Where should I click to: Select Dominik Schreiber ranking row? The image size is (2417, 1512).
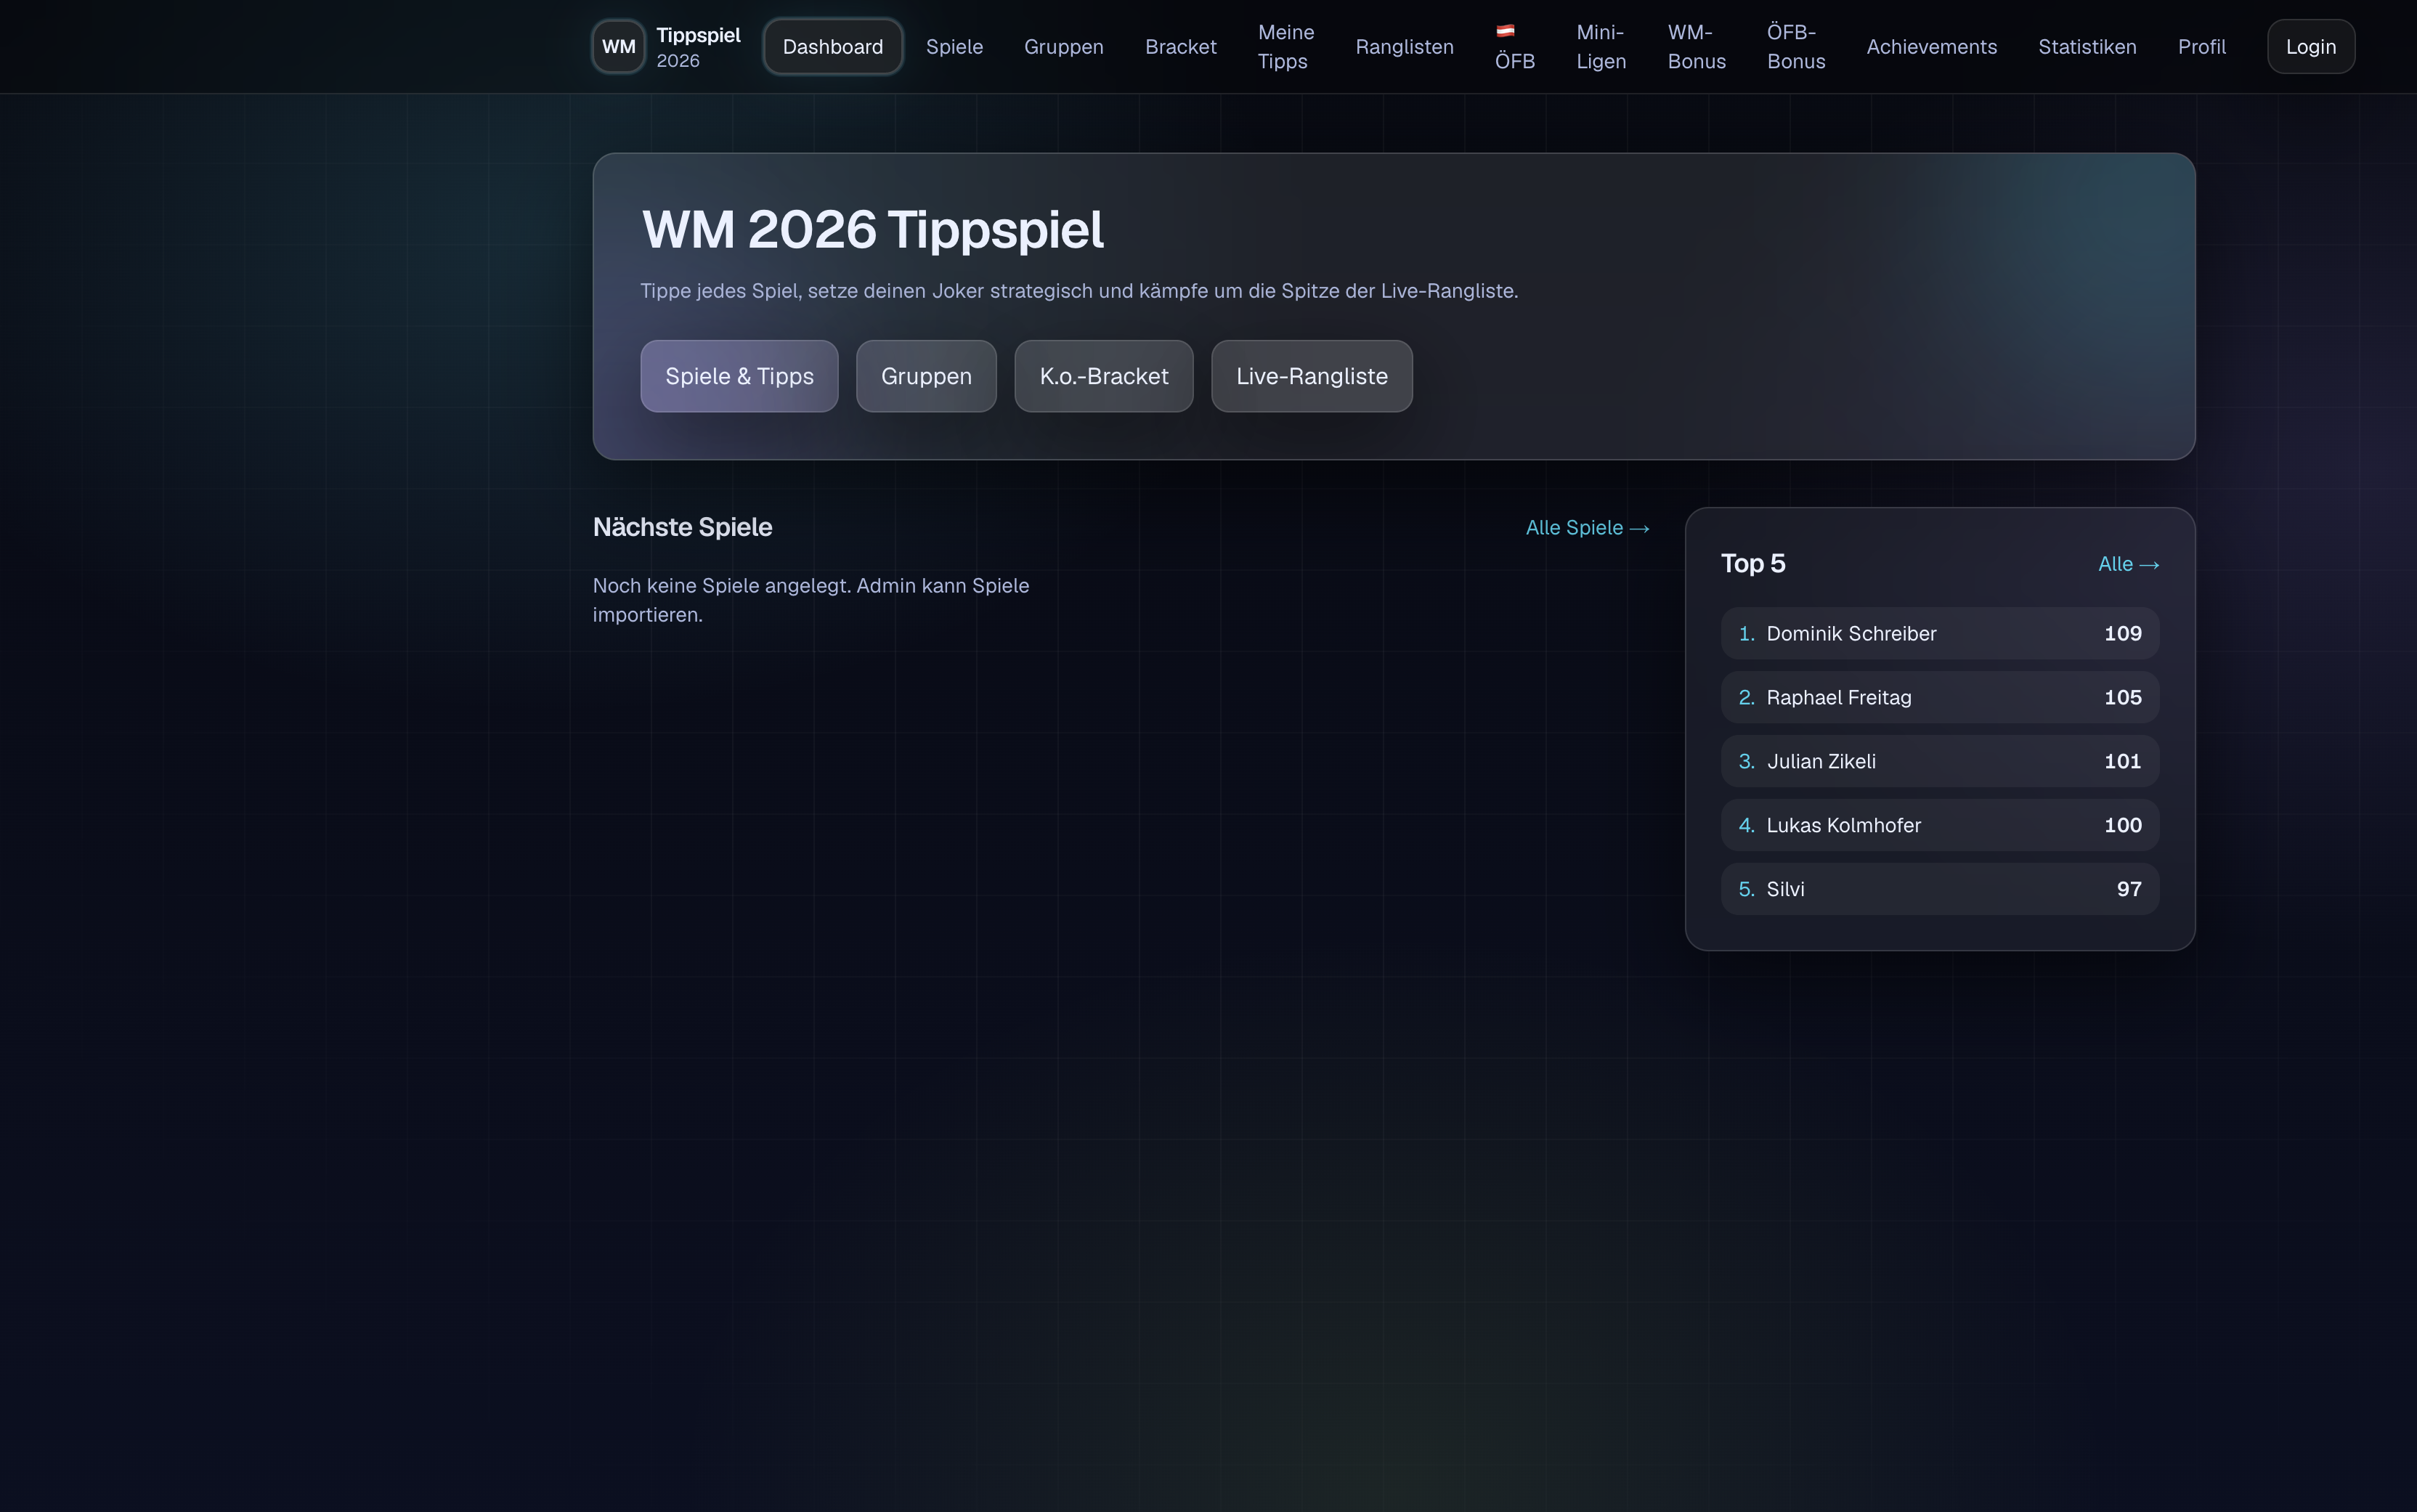pos(1939,633)
